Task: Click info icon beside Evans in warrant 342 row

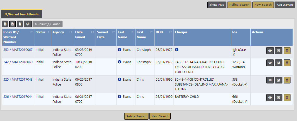Action: (x=120, y=62)
